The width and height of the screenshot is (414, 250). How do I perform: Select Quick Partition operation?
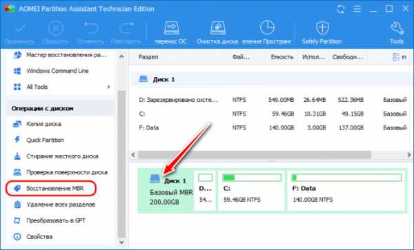(39, 140)
